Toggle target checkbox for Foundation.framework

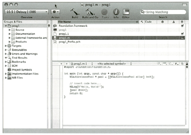(x=182, y=26)
